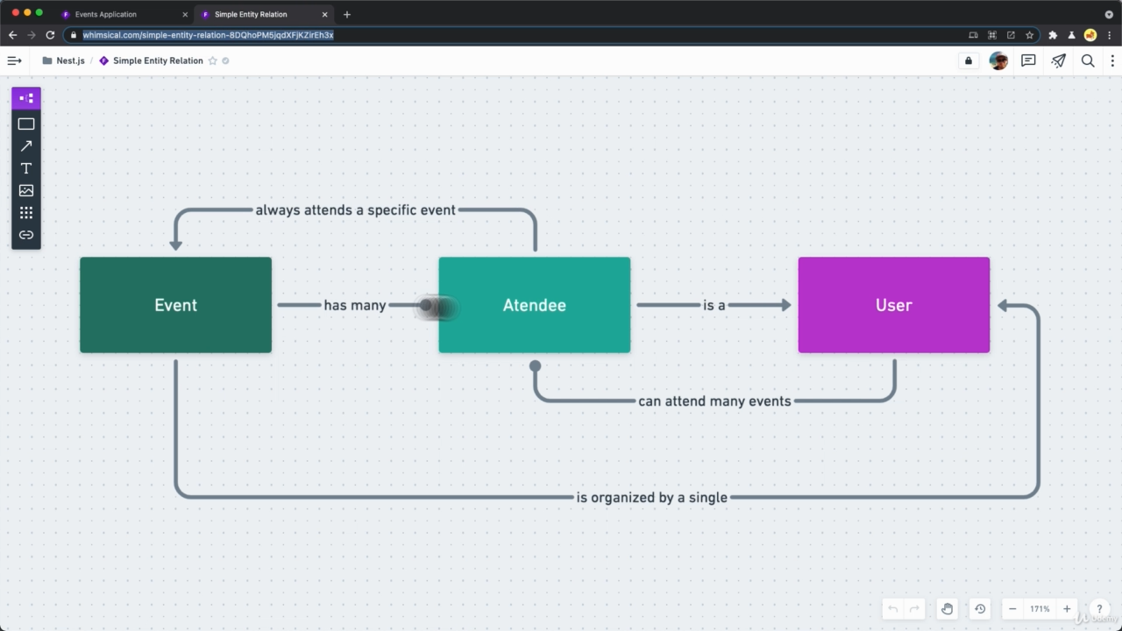Select the link tool
Viewport: 1122px width, 631px height.
pos(26,235)
